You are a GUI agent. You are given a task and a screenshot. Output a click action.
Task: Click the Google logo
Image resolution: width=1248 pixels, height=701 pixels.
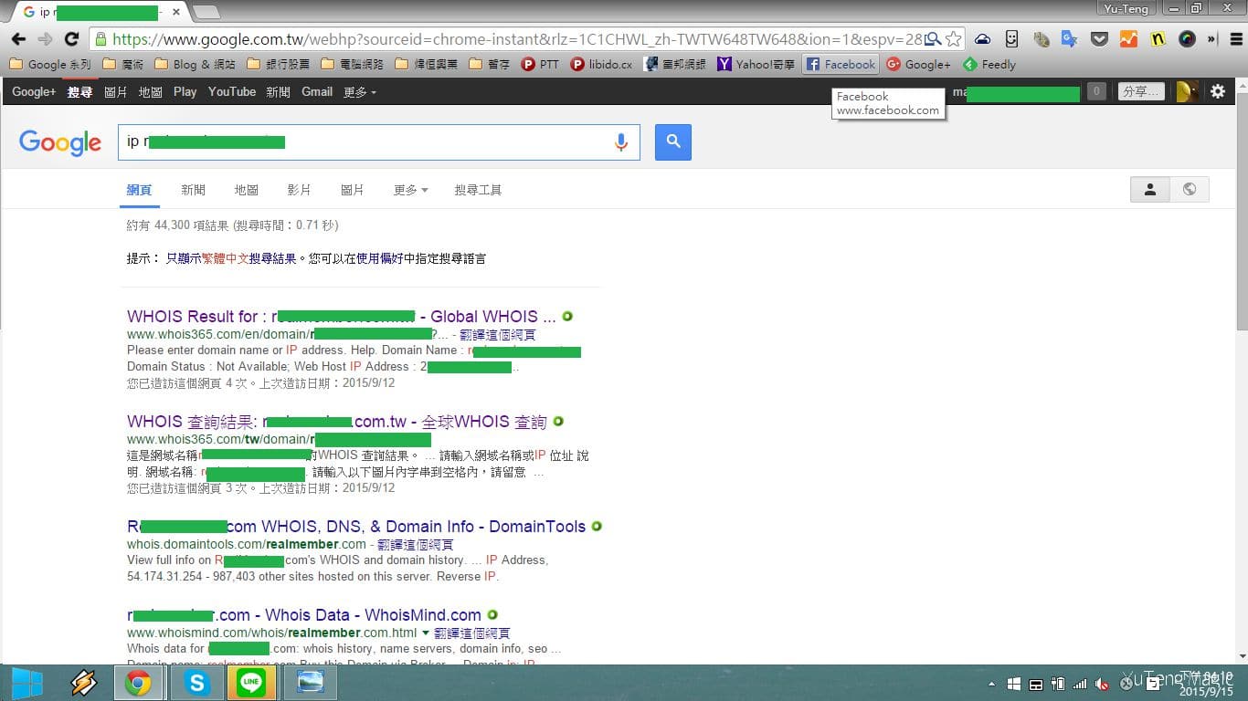tap(60, 142)
